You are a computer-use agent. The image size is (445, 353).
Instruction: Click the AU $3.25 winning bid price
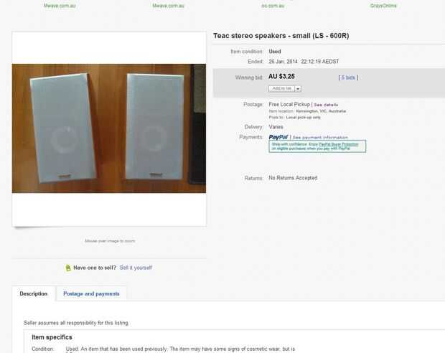point(281,77)
